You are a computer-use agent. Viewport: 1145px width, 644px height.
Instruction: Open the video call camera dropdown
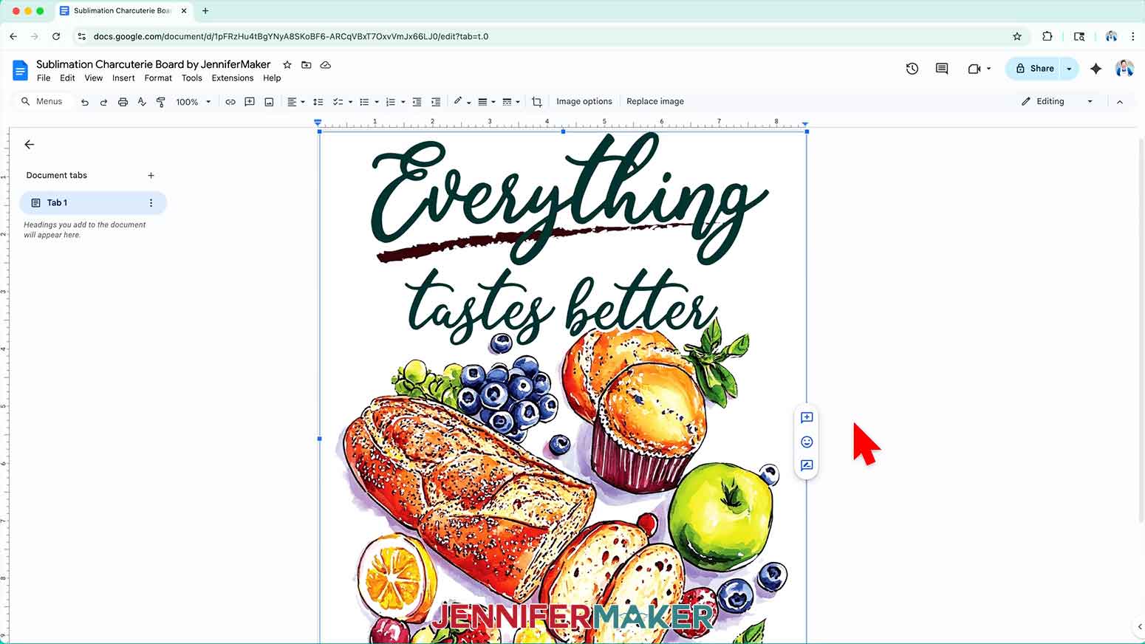click(x=980, y=69)
